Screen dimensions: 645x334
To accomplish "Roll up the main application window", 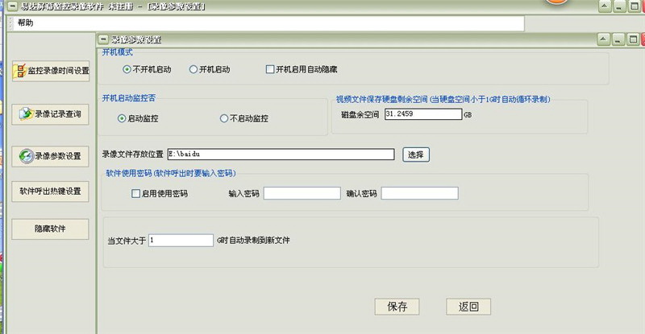I will 605,6.
